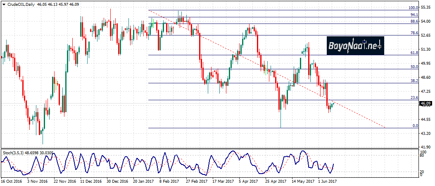The height and width of the screenshot is (186, 435).
Task: Click the 88.6 Fibonacci level label
Action: pyautogui.click(x=414, y=21)
